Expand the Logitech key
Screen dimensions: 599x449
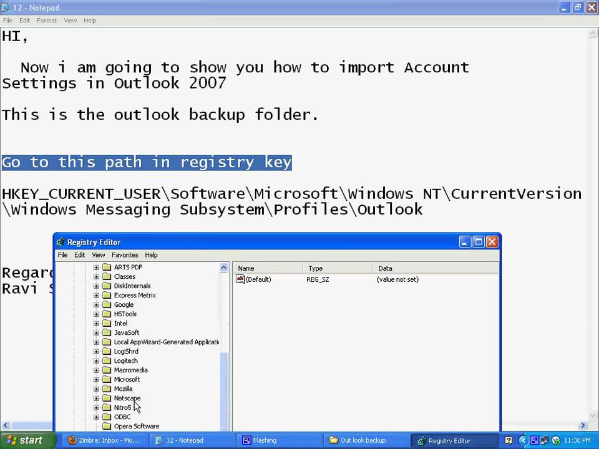click(96, 361)
